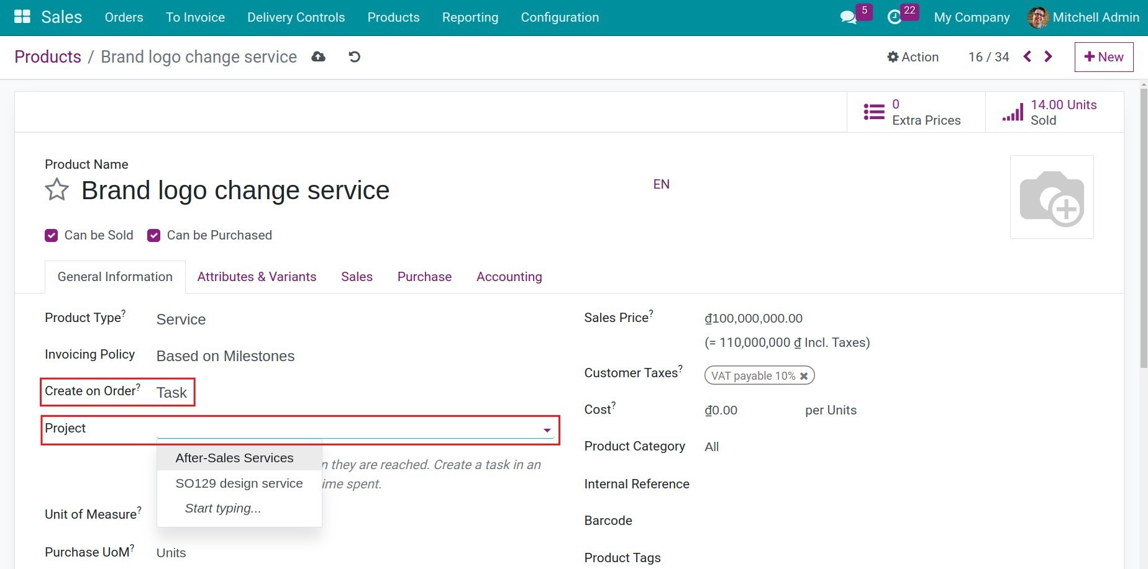
Task: Add a product image via the camera placeholder
Action: [x=1052, y=197]
